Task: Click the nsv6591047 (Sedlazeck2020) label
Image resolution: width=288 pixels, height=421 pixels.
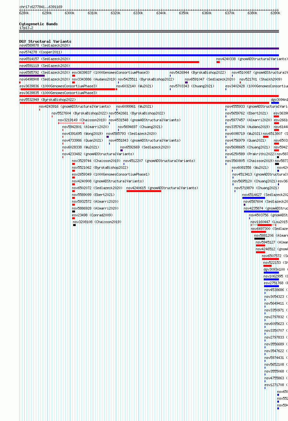Action: pyautogui.click(x=210, y=79)
